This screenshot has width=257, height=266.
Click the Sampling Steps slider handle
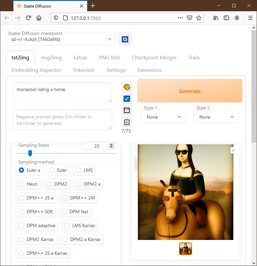[30, 153]
